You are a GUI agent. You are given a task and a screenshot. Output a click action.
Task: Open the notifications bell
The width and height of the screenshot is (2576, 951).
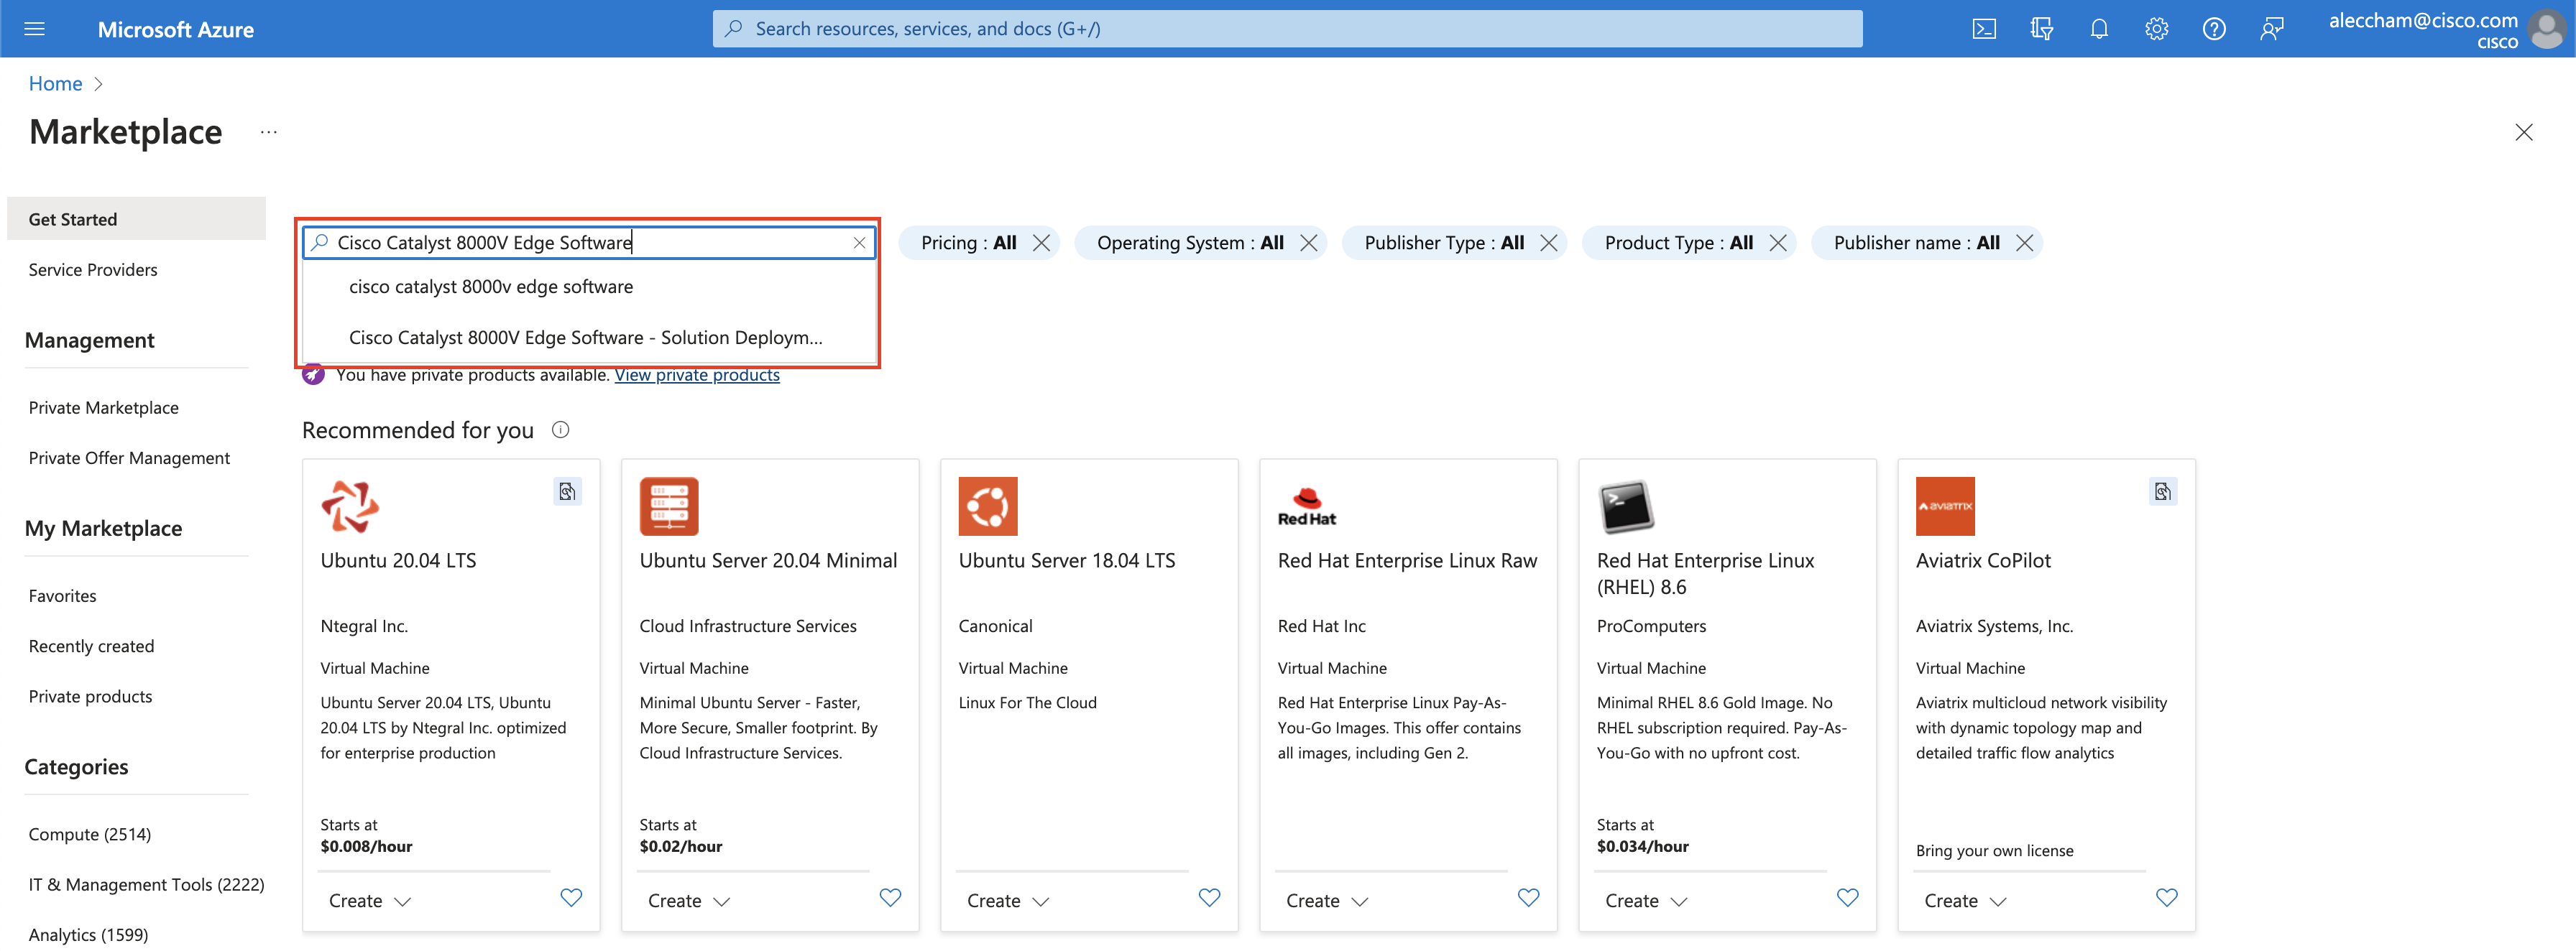click(x=2099, y=29)
